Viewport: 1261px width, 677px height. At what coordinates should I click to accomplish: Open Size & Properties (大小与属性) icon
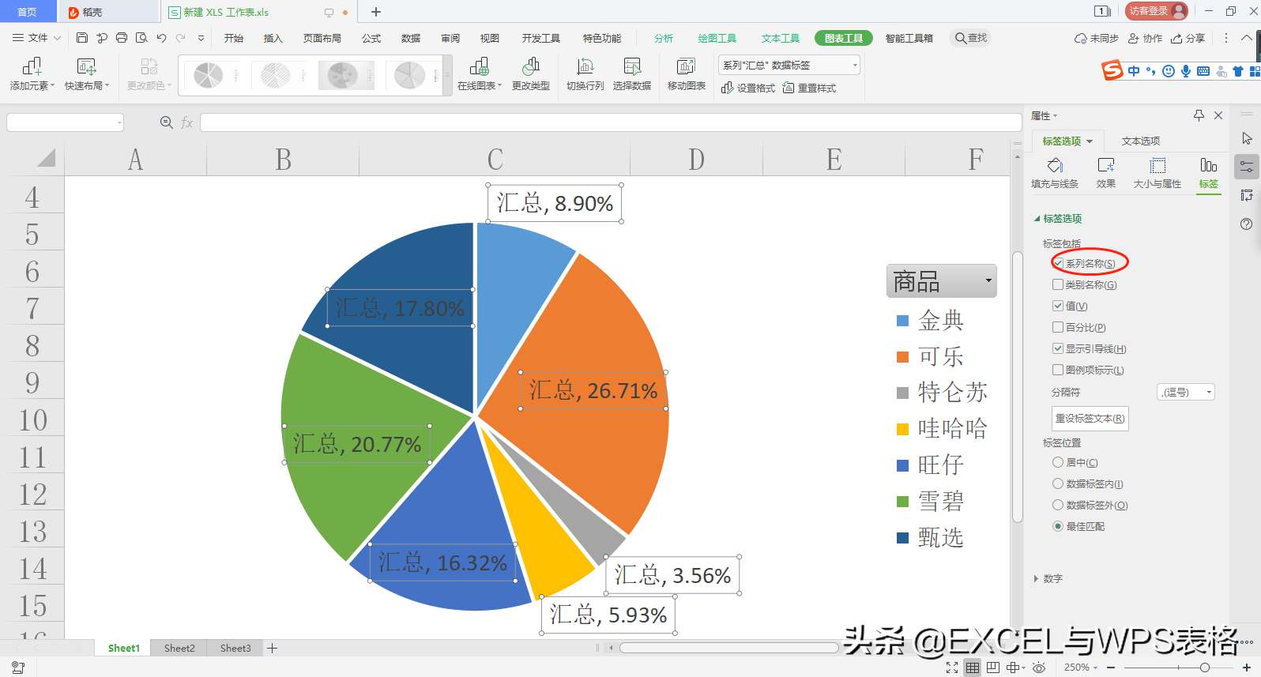[1157, 165]
